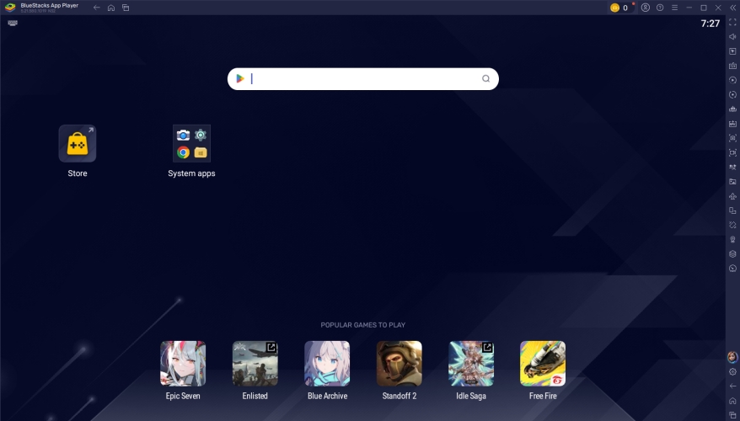Launch Enlisted game
This screenshot has height=421, width=740.
255,364
